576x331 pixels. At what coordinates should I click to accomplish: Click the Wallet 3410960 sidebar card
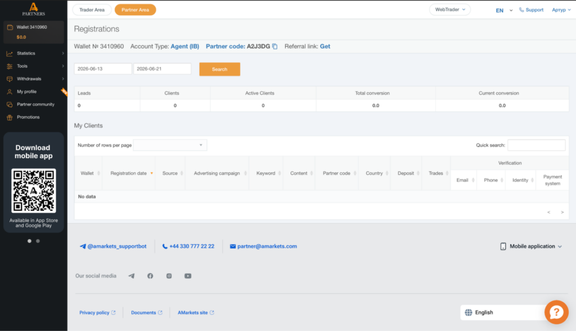34,32
